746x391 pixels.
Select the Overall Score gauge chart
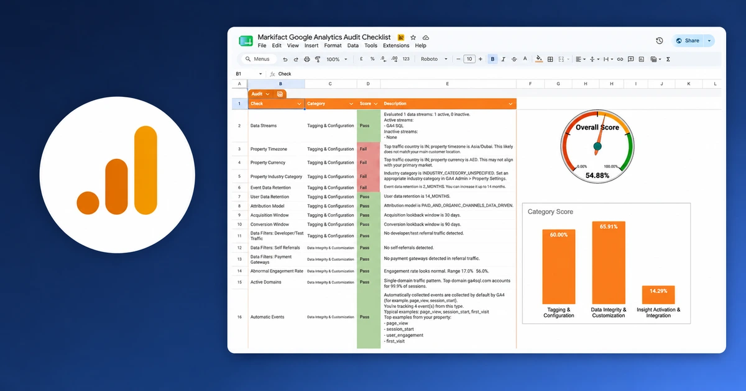point(597,146)
